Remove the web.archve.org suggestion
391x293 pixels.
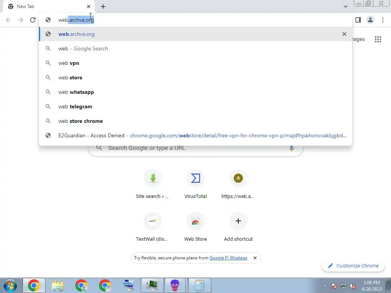pyautogui.click(x=344, y=34)
